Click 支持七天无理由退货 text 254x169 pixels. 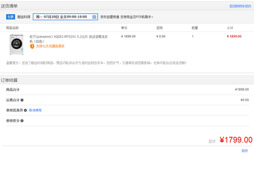(50, 46)
